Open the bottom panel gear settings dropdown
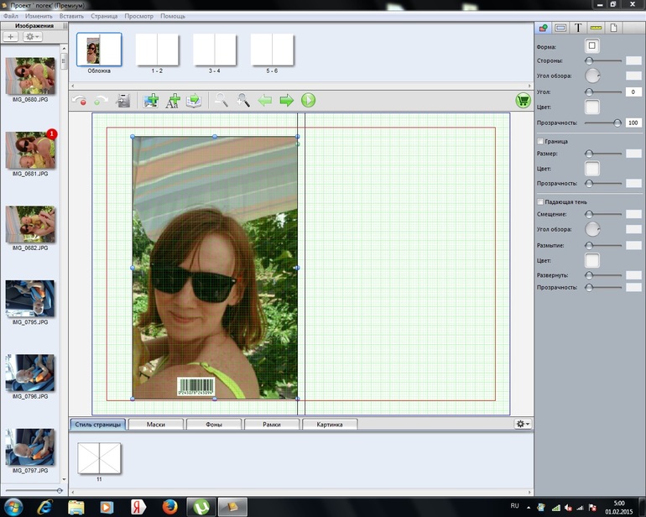This screenshot has height=517, width=646. (x=522, y=424)
